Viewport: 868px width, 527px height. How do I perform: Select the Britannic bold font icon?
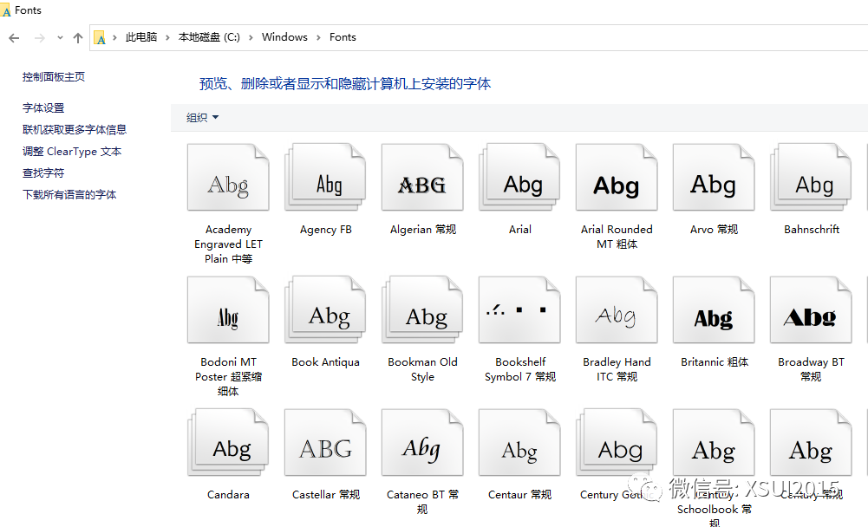[x=715, y=310]
